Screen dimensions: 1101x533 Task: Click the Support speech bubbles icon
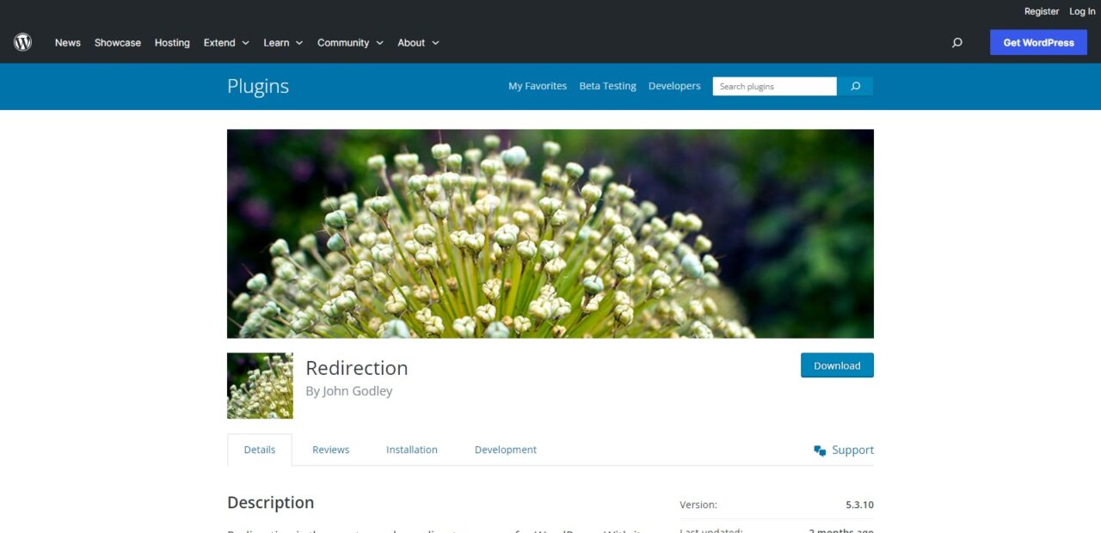tap(820, 450)
